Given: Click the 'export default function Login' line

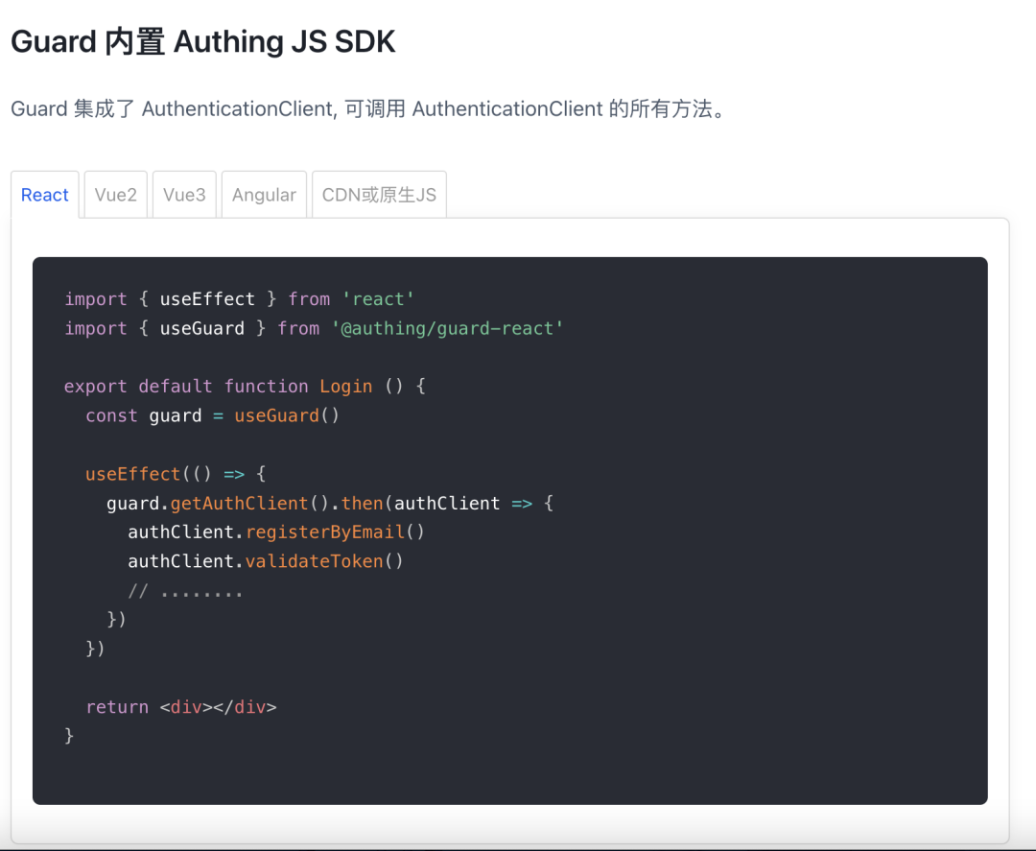Looking at the screenshot, I should coord(245,387).
